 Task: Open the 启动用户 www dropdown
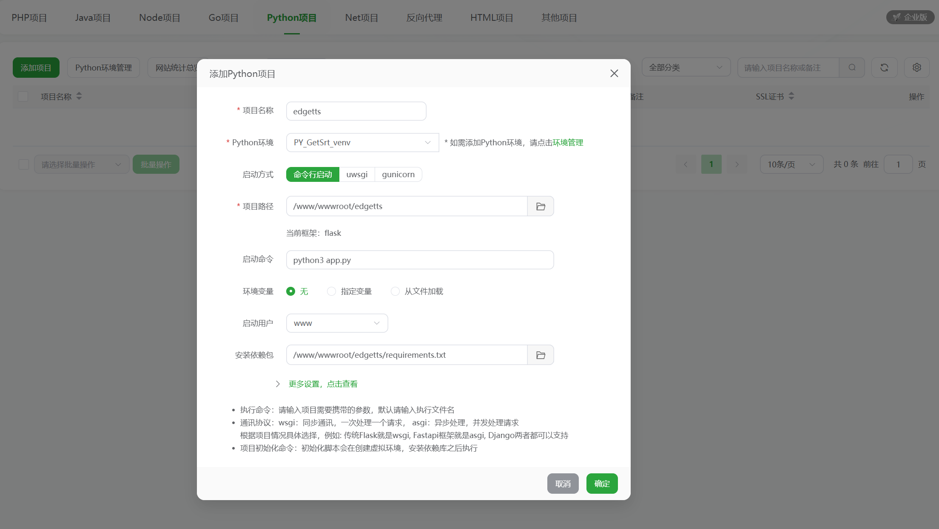click(x=336, y=323)
